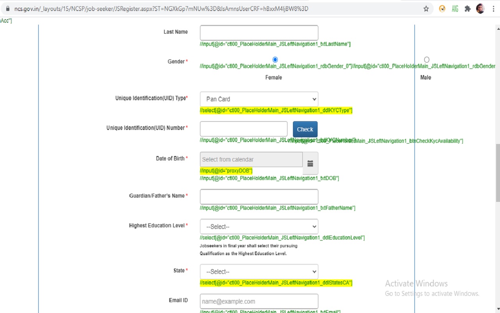
Task: Bookmark this page with the star icon
Action: 426,9
